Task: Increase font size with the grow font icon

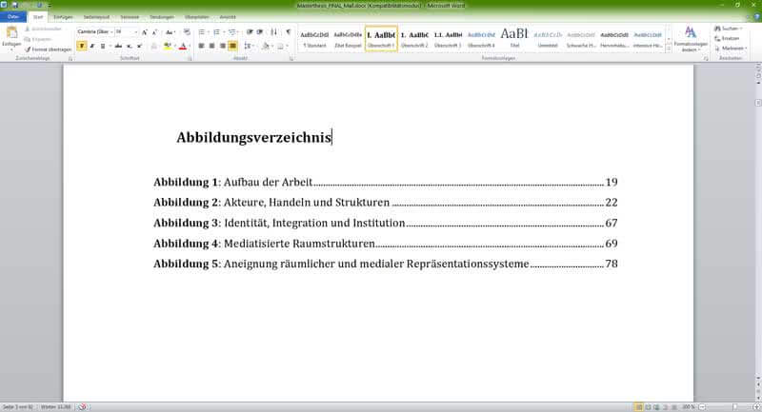Action: pos(145,32)
